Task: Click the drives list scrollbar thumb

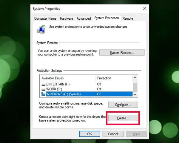Action: pyautogui.click(x=135, y=87)
